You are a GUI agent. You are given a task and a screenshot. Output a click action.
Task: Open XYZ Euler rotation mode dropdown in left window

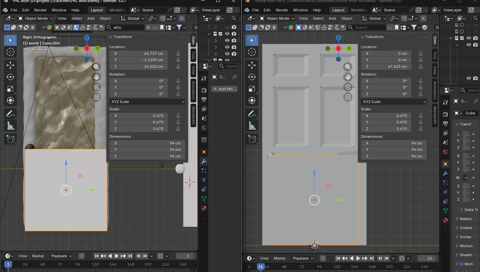(x=147, y=102)
